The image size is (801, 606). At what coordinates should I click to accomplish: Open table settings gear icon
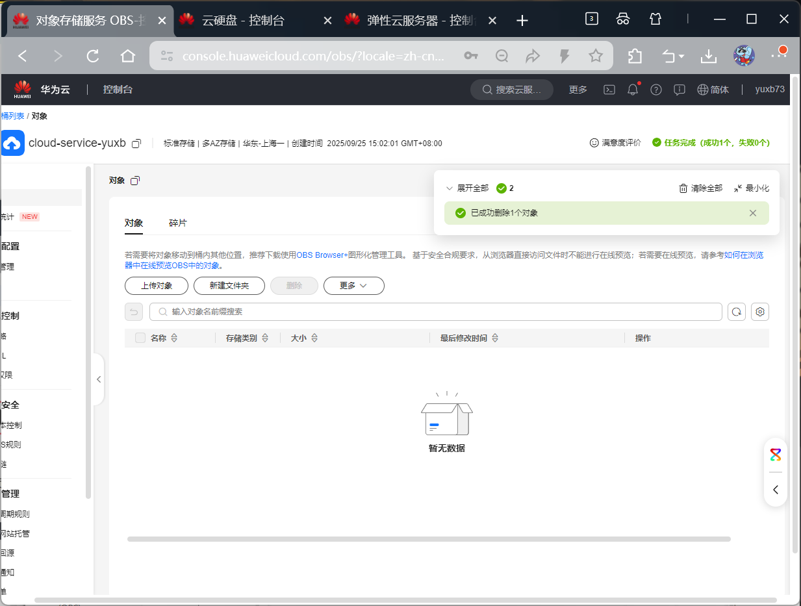[760, 312]
